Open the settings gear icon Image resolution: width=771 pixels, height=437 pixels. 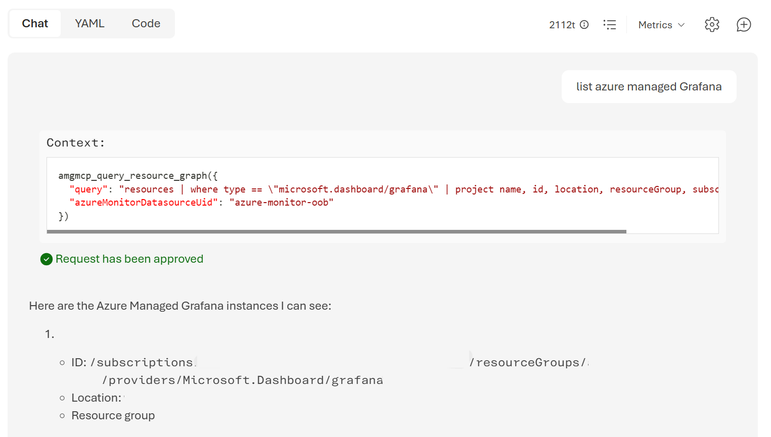[712, 25]
